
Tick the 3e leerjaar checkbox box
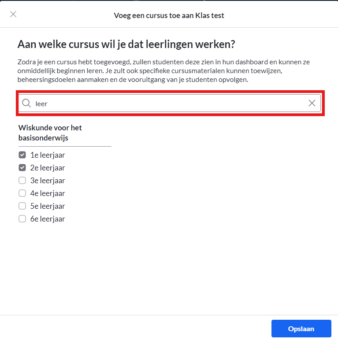[x=22, y=181]
